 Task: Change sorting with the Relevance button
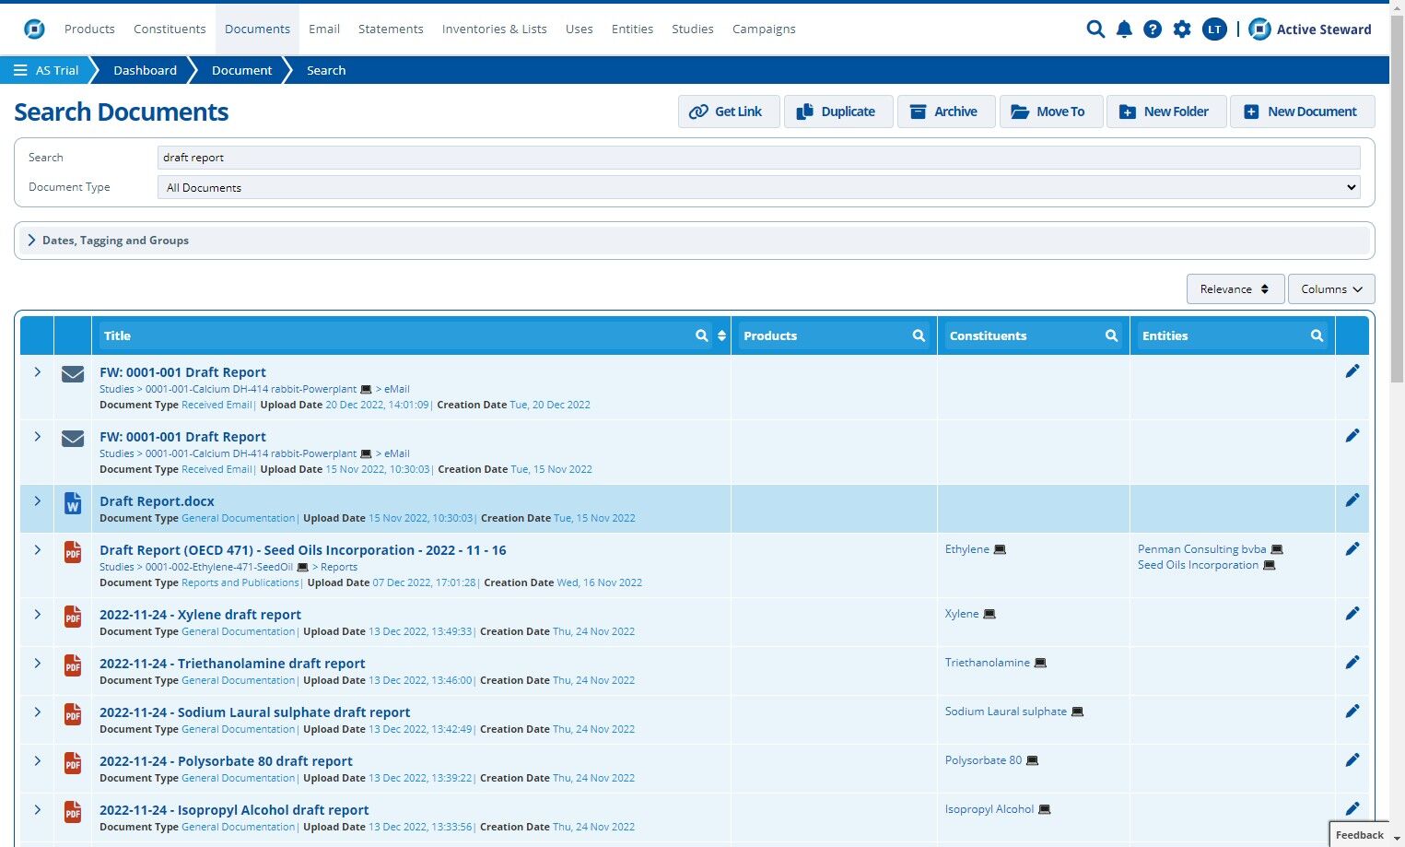pyautogui.click(x=1235, y=289)
